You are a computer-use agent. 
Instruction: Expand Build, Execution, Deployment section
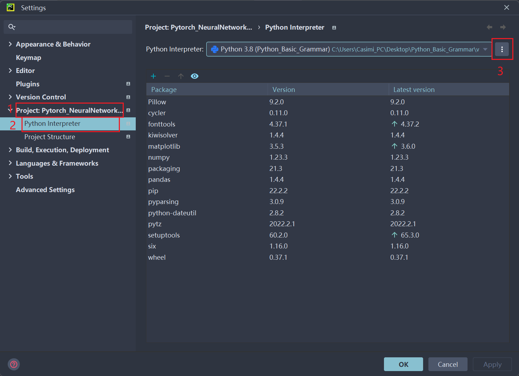click(x=10, y=150)
